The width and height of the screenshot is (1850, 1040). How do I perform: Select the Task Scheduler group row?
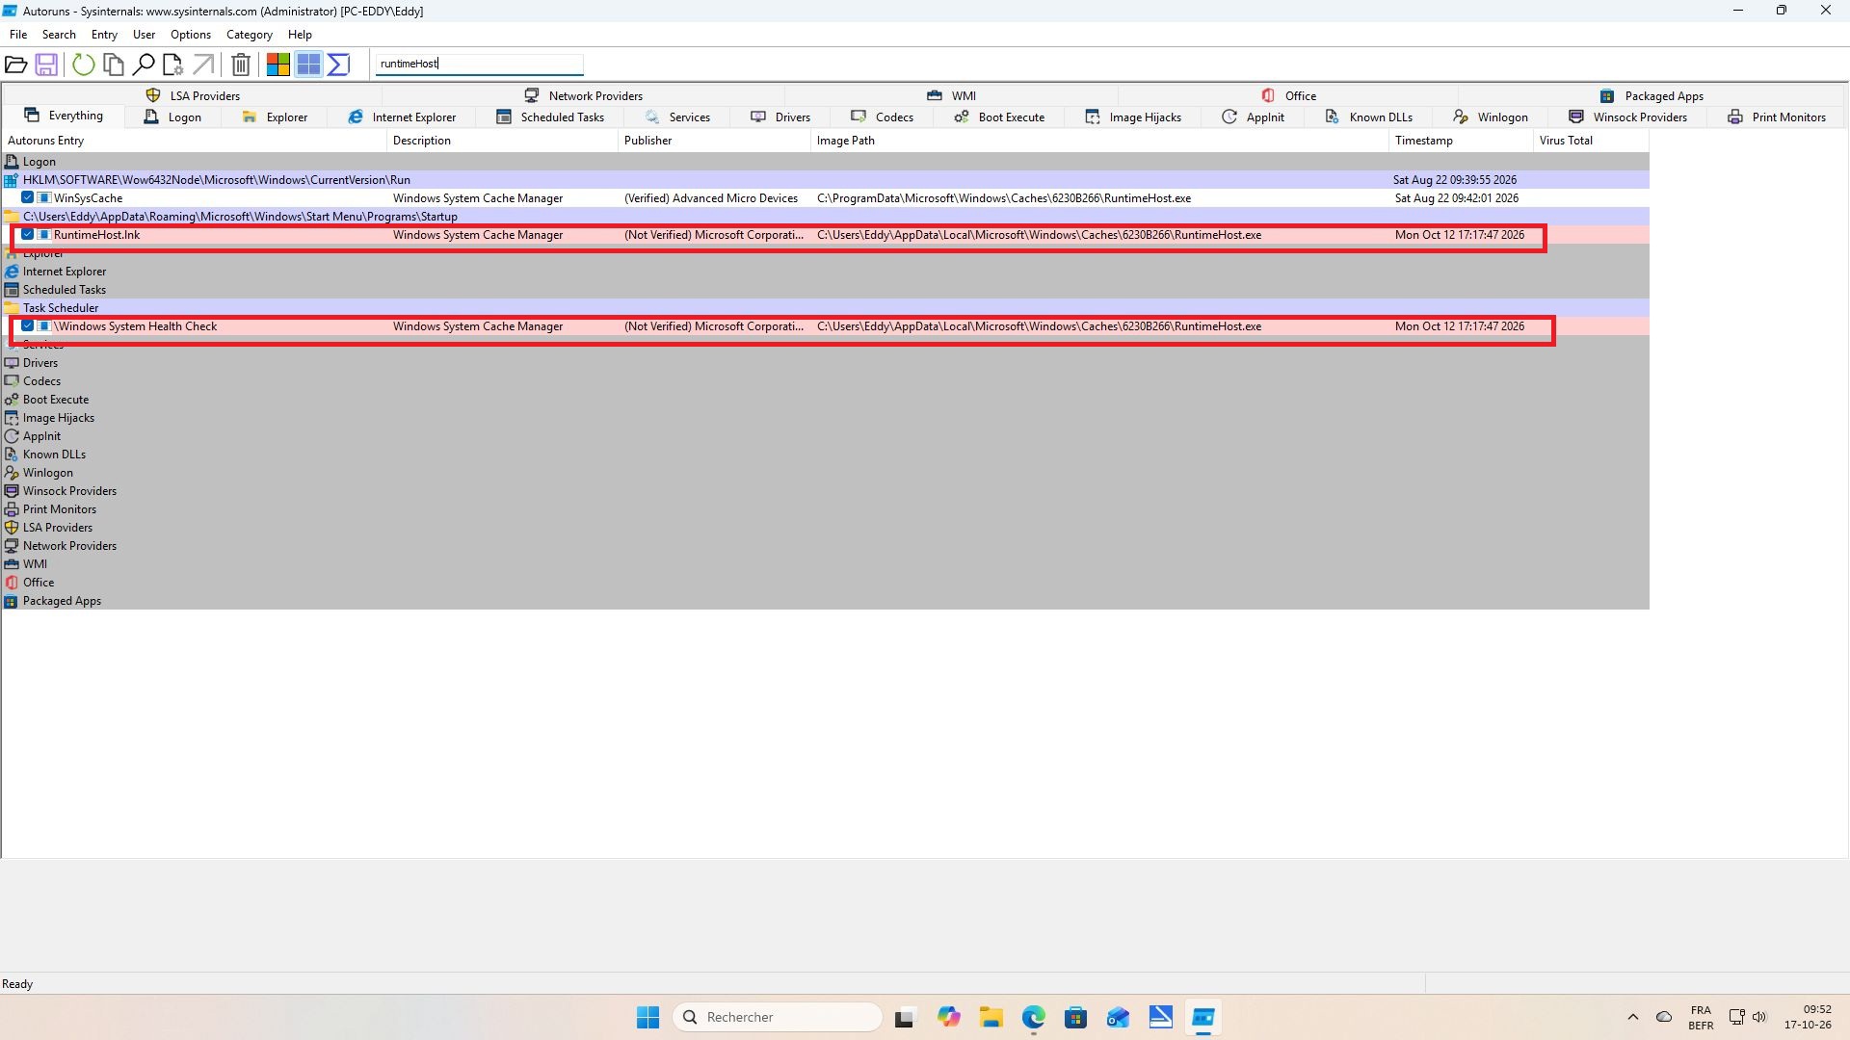[x=825, y=307]
